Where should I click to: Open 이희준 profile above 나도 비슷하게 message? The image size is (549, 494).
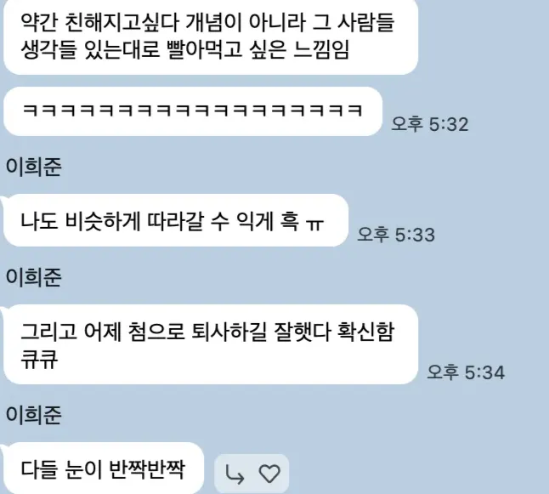click(x=34, y=167)
